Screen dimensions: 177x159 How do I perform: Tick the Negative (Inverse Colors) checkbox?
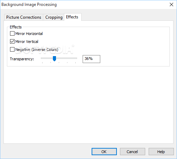point(12,50)
